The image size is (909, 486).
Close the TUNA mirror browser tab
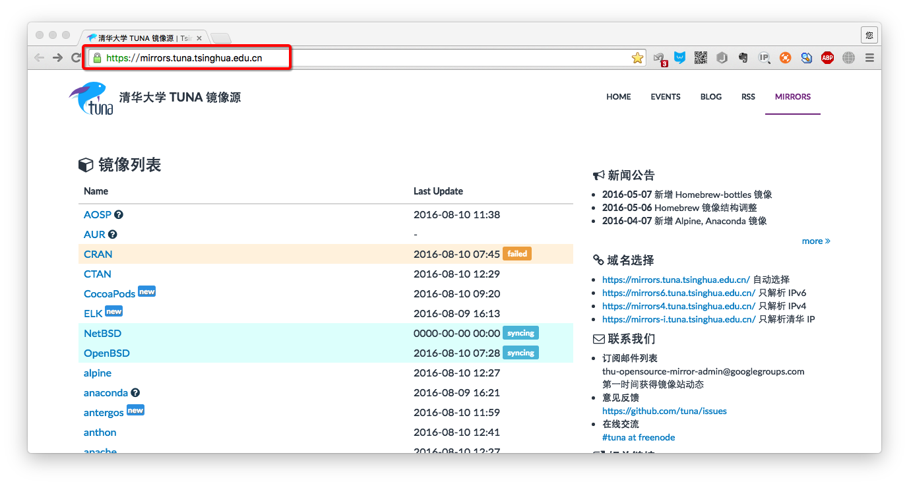(x=199, y=38)
